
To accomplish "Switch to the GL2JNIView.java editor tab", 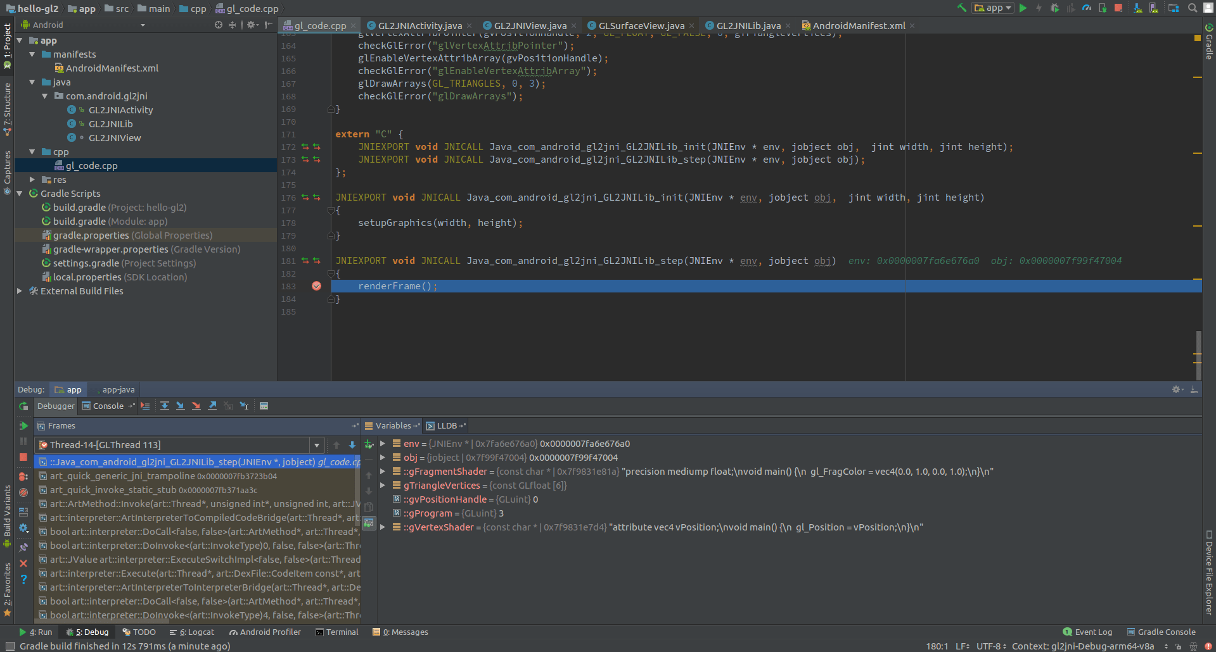I will point(530,26).
